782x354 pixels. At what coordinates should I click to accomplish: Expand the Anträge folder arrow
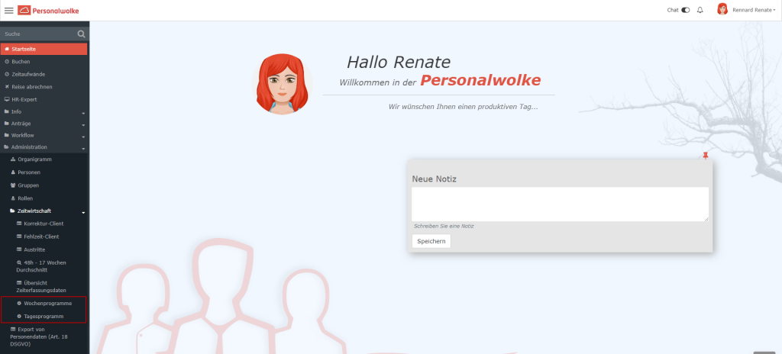pyautogui.click(x=83, y=124)
